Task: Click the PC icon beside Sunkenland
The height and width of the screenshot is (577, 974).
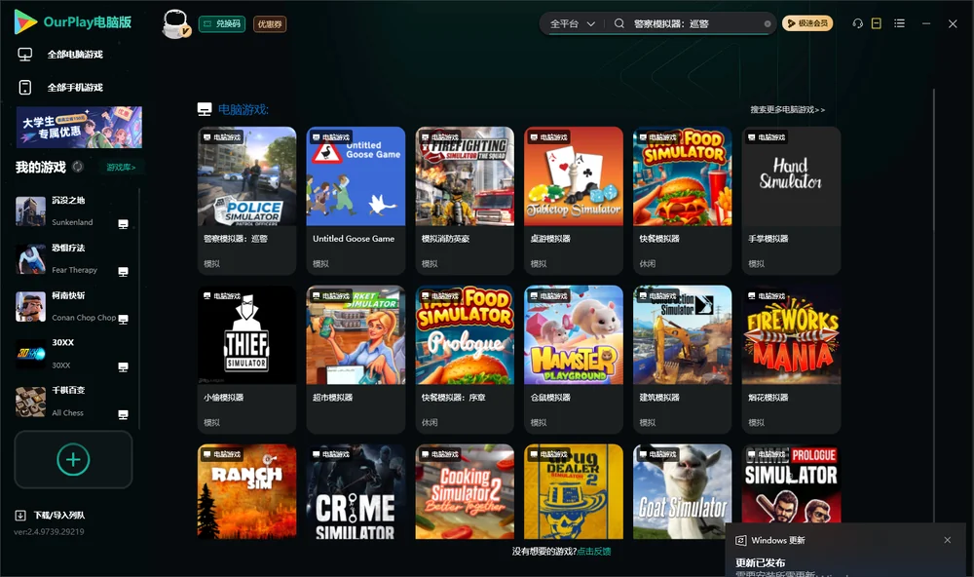Action: pos(123,224)
